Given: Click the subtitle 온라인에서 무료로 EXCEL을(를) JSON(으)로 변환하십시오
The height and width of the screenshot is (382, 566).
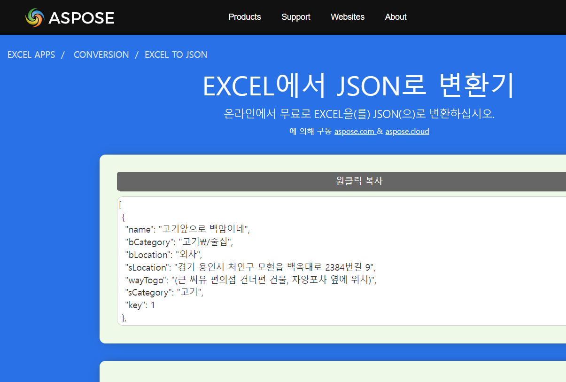Looking at the screenshot, I should tap(359, 114).
